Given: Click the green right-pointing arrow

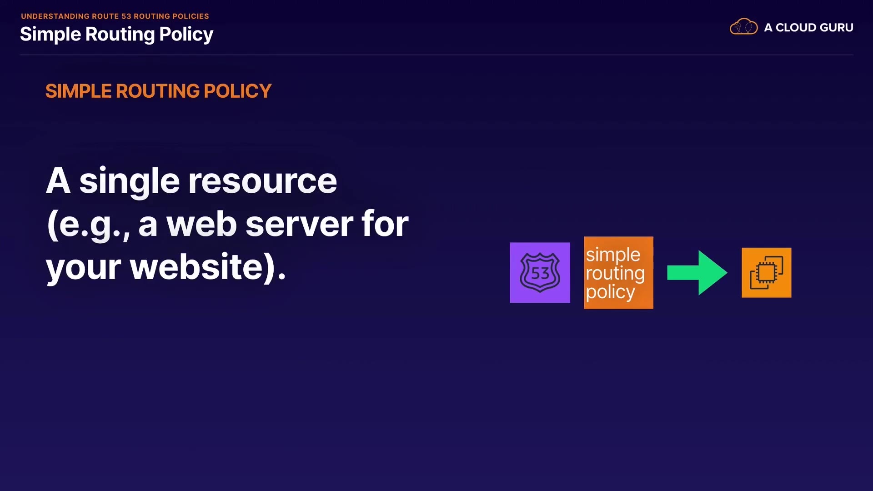Looking at the screenshot, I should [x=697, y=273].
